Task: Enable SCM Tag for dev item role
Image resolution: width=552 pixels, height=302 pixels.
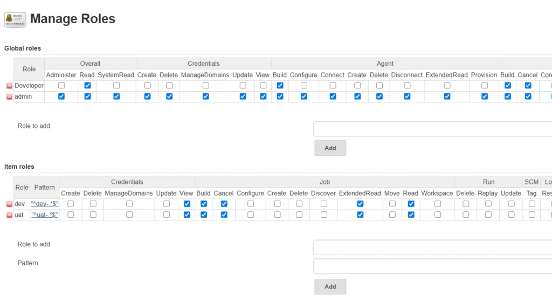Action: point(532,203)
